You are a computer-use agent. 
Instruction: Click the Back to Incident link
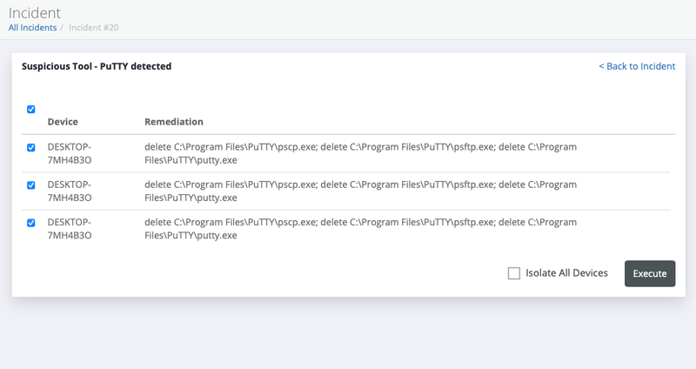(637, 66)
